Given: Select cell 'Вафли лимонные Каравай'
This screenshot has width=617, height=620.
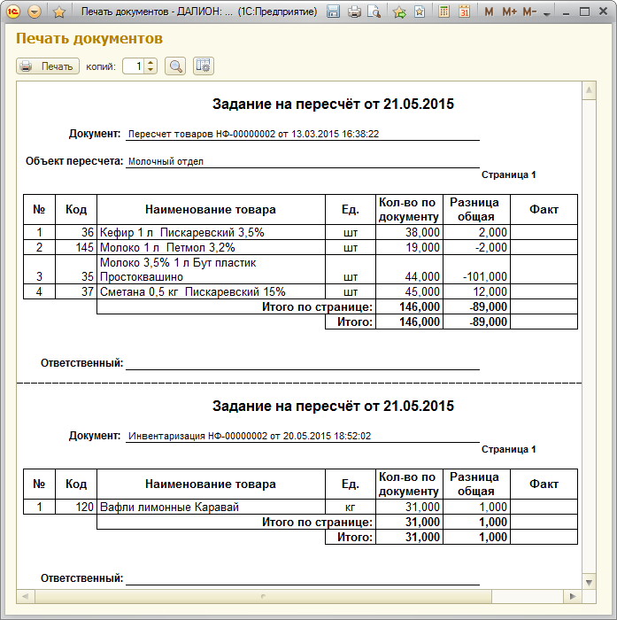Looking at the screenshot, I should pyautogui.click(x=211, y=507).
